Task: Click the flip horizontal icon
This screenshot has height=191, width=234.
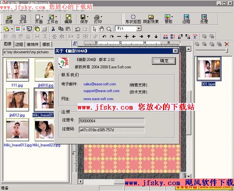Action: pos(165,36)
